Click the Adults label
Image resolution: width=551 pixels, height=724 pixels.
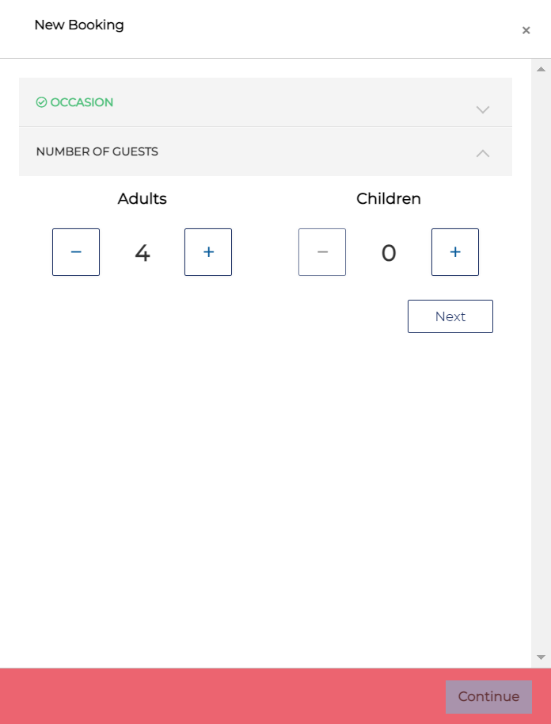(x=142, y=198)
